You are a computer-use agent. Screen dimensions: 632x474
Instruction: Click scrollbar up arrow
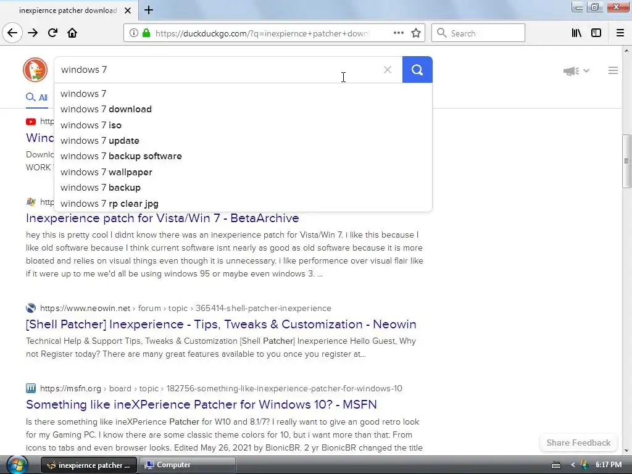coord(626,51)
